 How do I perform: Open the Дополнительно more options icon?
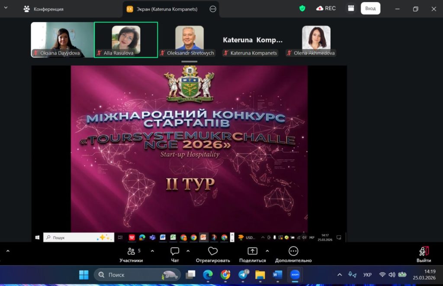pyautogui.click(x=293, y=251)
